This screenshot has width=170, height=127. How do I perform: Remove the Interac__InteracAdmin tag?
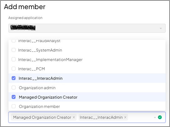tap(125, 117)
